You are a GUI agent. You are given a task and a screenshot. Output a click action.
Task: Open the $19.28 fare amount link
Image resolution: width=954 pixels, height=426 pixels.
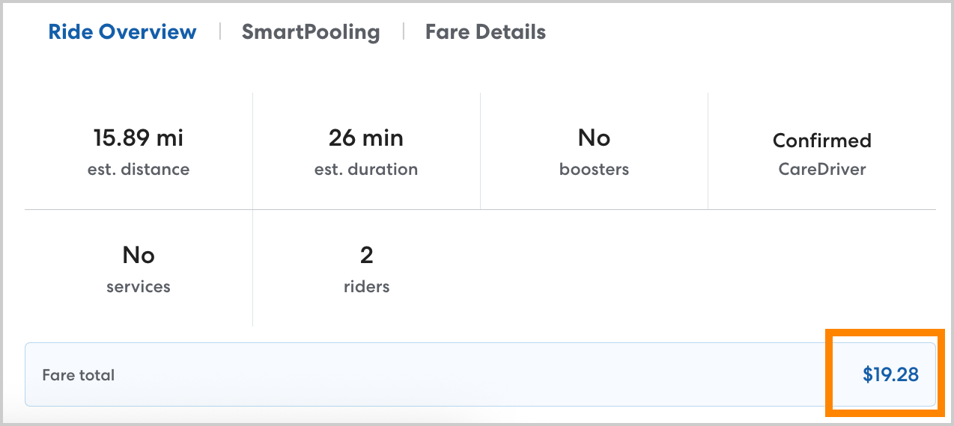[890, 375]
